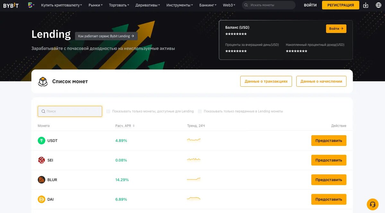Screen dimensions: 385x213
Task: Expand the 'Купить криптовалюту' menu
Action: (62, 5)
